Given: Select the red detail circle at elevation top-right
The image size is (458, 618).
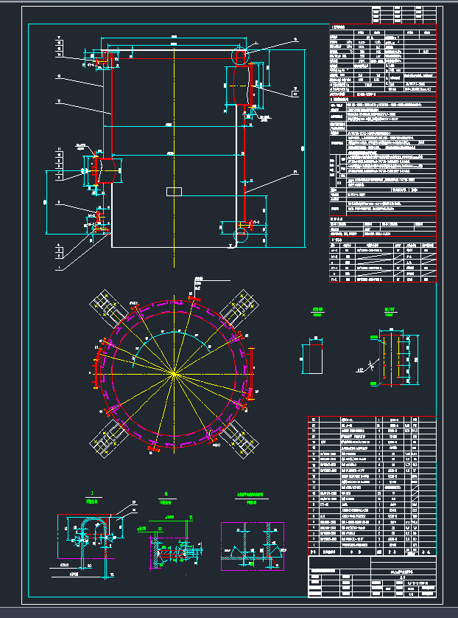Looking at the screenshot, I should tap(240, 56).
